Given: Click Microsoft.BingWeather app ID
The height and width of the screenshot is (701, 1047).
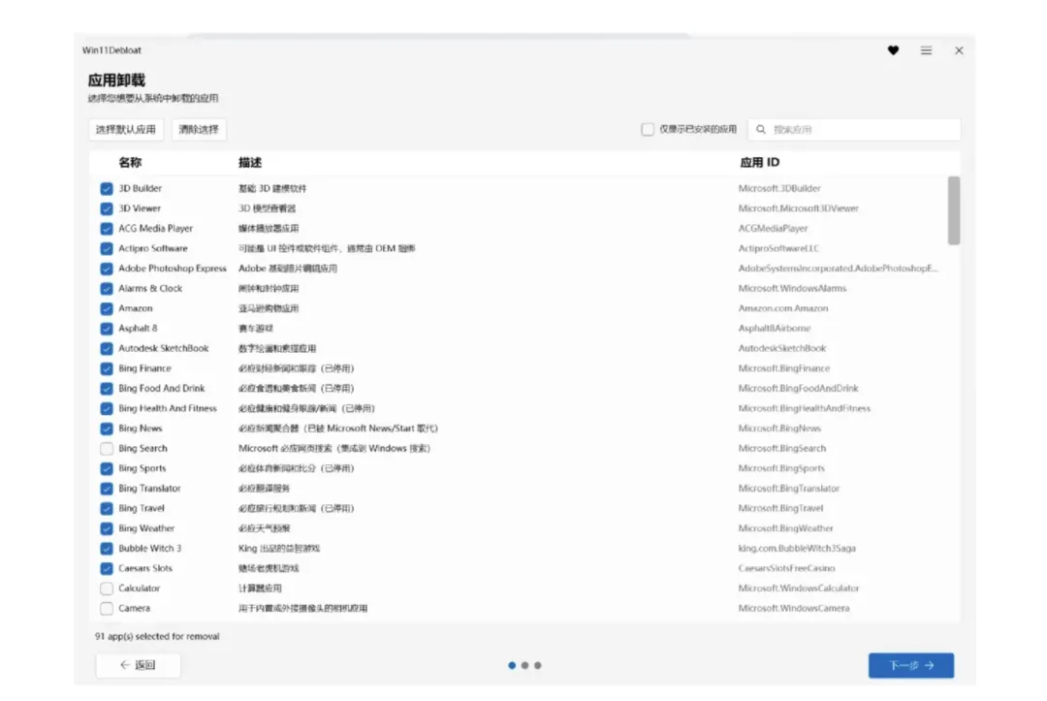Looking at the screenshot, I should pos(786,528).
